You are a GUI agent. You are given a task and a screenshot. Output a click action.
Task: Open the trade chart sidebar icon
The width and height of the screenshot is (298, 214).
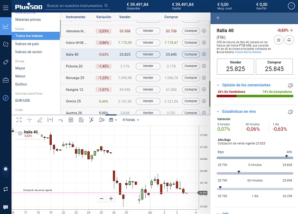tap(6, 26)
